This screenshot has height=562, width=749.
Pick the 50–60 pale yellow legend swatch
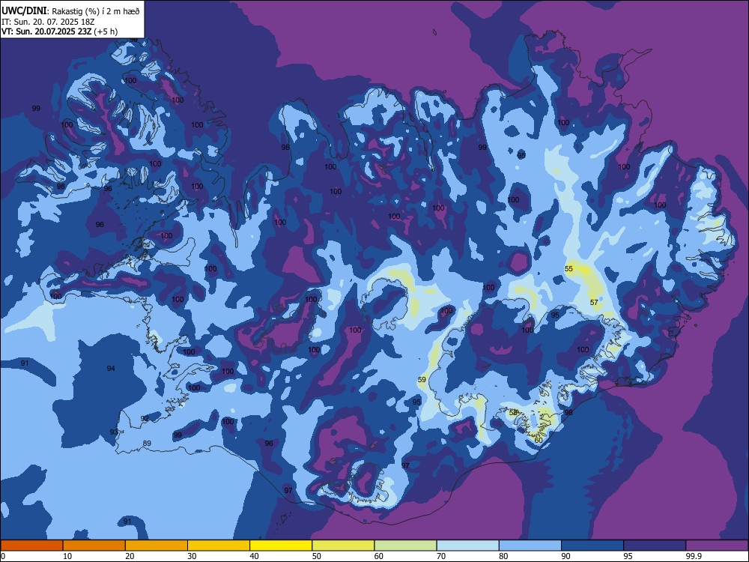pos(343,546)
